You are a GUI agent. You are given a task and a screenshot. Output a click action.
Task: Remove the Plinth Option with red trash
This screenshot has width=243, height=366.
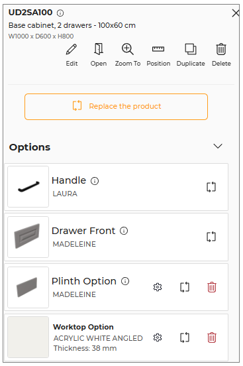pos(212,287)
